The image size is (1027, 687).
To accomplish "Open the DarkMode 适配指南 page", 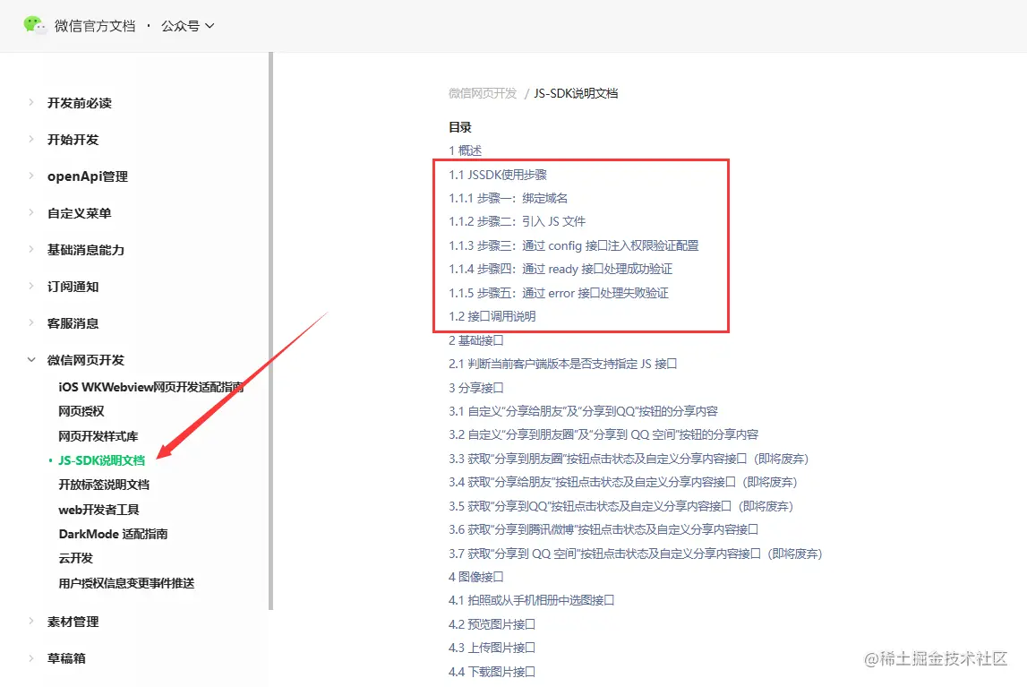I will pos(114,534).
